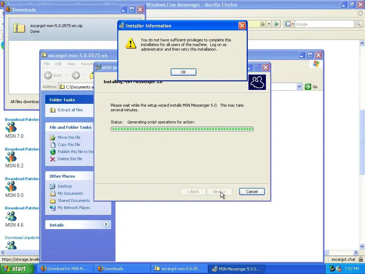Image resolution: width=365 pixels, height=274 pixels.
Task: Click the Back button in Explorer toolbar
Action: pos(53,75)
